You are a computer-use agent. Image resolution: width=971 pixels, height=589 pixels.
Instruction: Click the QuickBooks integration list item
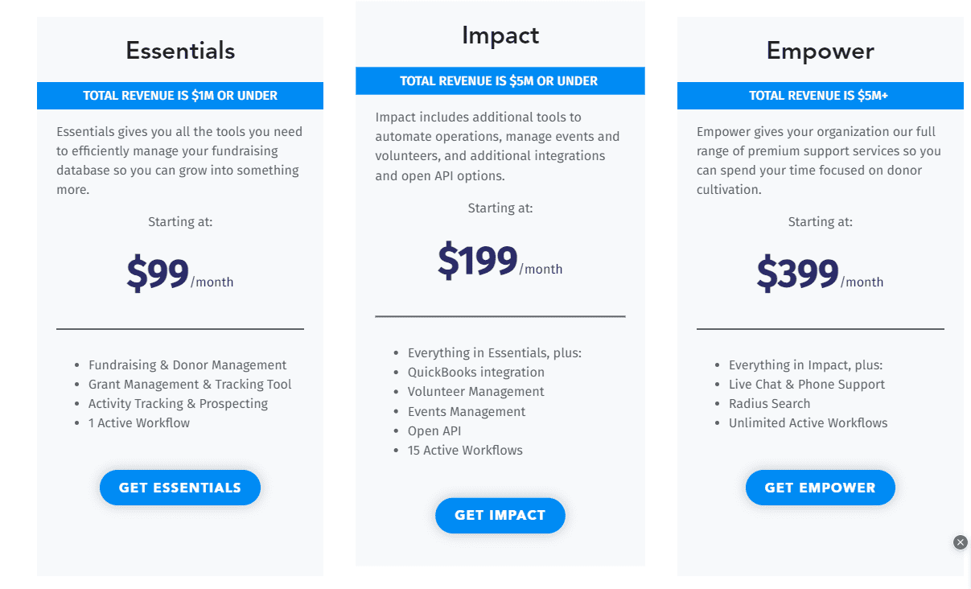pyautogui.click(x=475, y=372)
